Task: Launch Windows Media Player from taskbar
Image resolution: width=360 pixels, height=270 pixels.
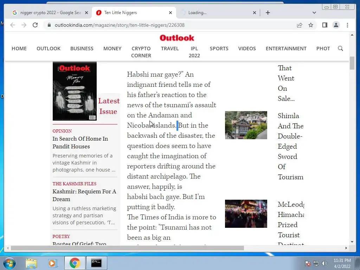Action: pos(52,263)
